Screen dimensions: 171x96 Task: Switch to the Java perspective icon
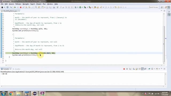point(166,7)
